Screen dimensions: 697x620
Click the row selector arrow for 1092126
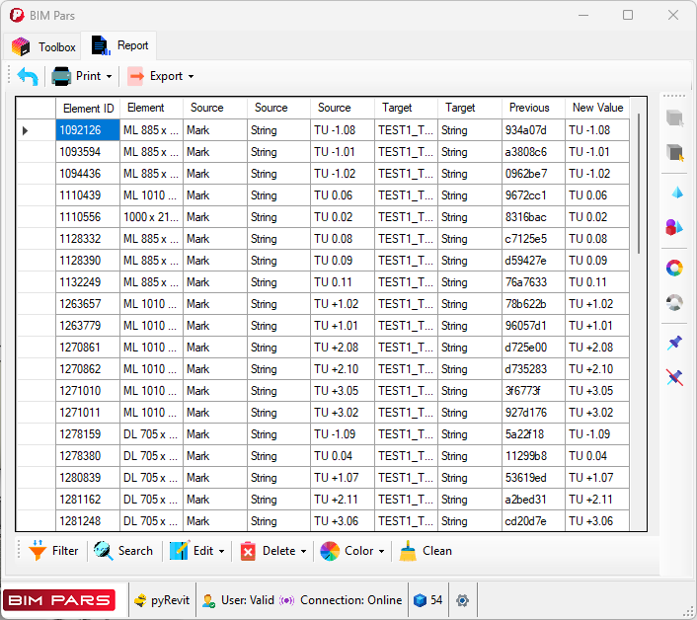pyautogui.click(x=26, y=130)
